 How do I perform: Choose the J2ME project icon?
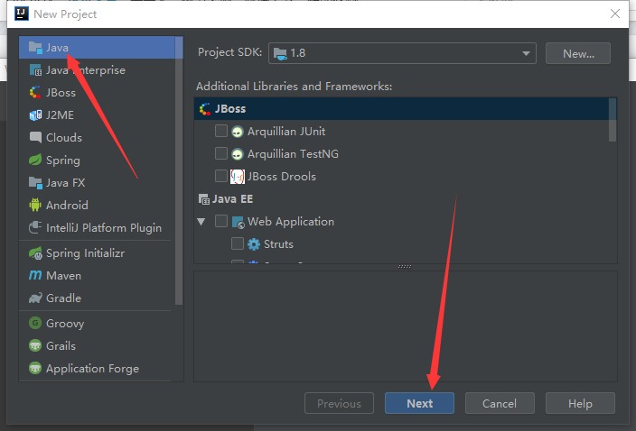coord(35,115)
